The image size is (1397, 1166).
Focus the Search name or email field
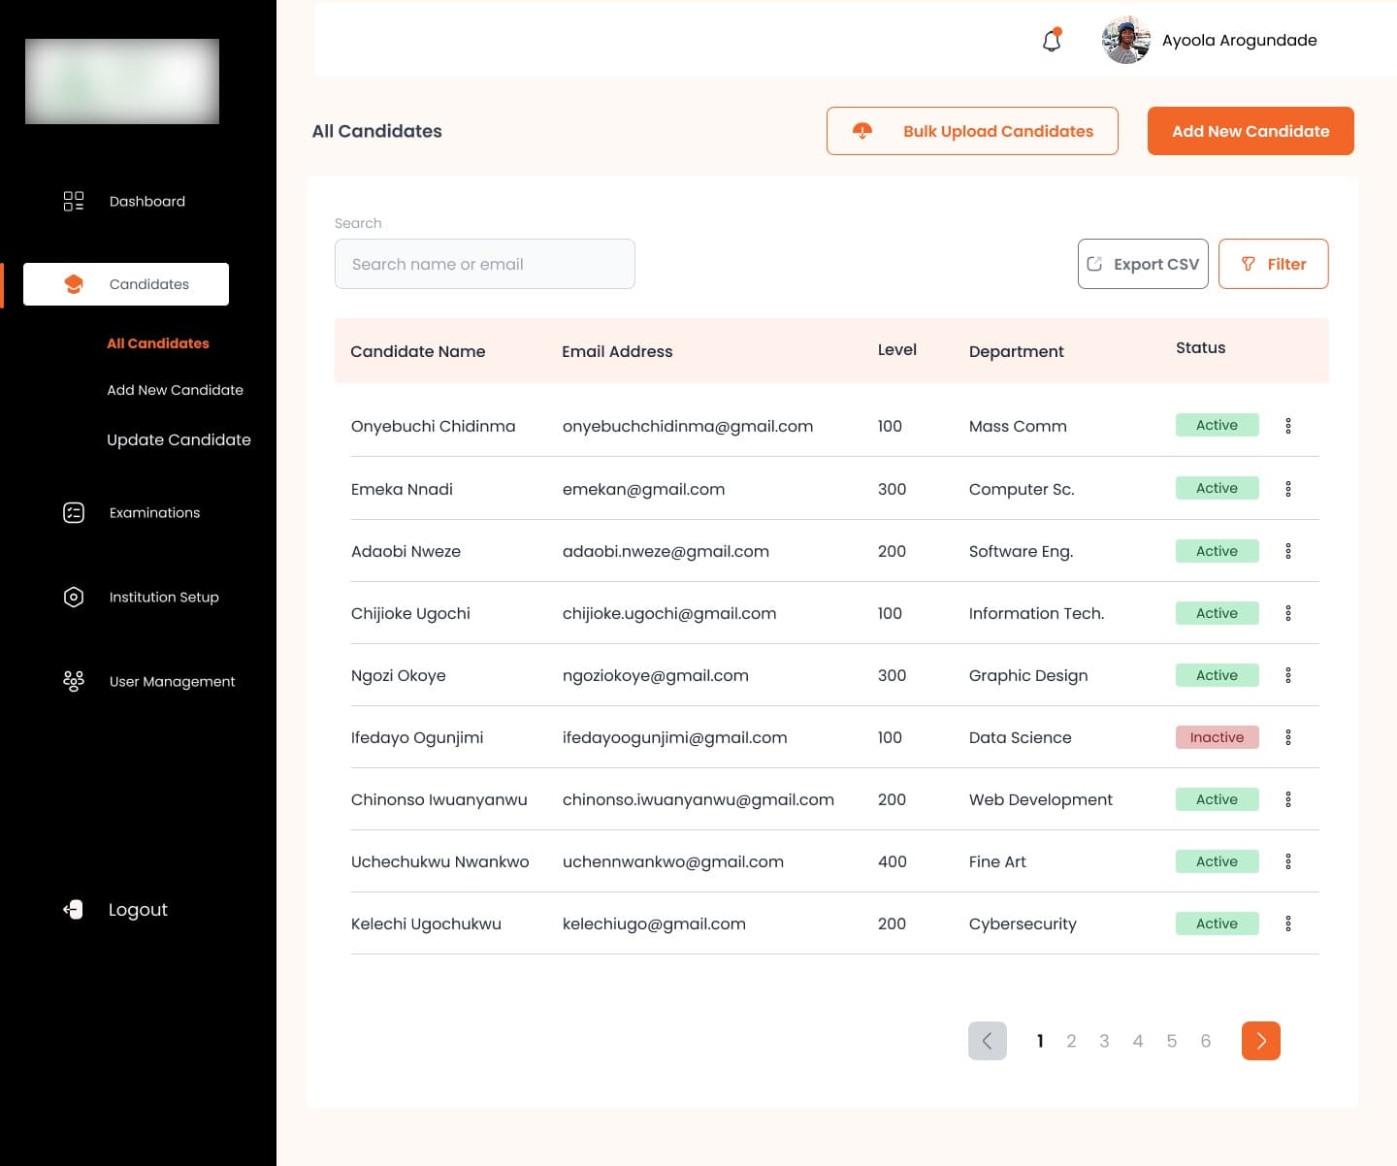pyautogui.click(x=485, y=264)
